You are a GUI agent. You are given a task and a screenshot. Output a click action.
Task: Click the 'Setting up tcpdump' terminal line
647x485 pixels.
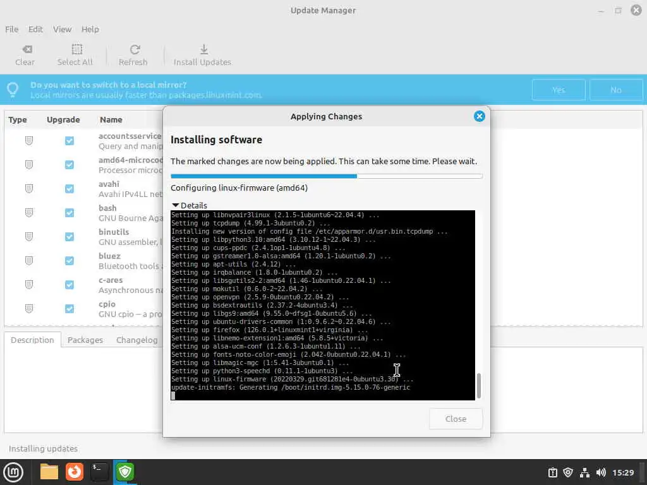tap(250, 223)
